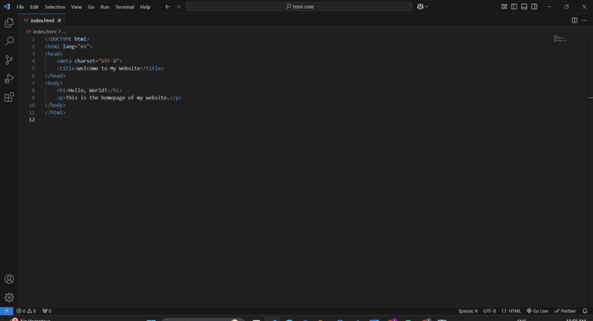The image size is (593, 321).
Task: Click the VS Code logo icon
Action: pos(7,7)
